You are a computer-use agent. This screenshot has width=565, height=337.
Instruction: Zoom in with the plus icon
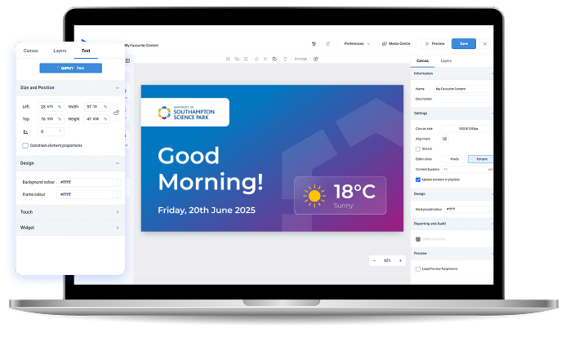tap(400, 260)
